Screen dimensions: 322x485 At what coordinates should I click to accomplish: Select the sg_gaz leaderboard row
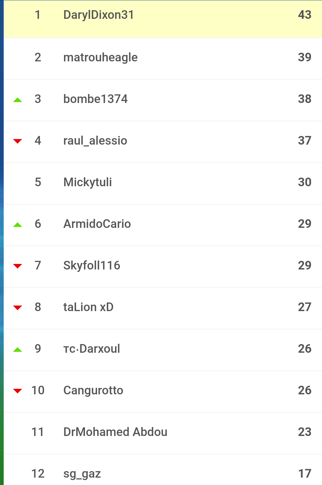coord(163,470)
